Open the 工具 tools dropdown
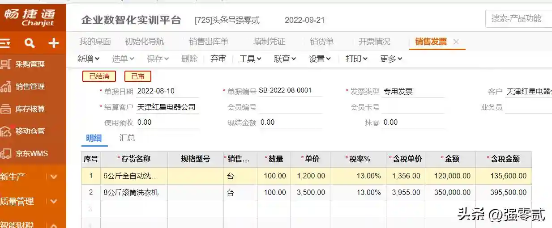 pyautogui.click(x=250, y=59)
